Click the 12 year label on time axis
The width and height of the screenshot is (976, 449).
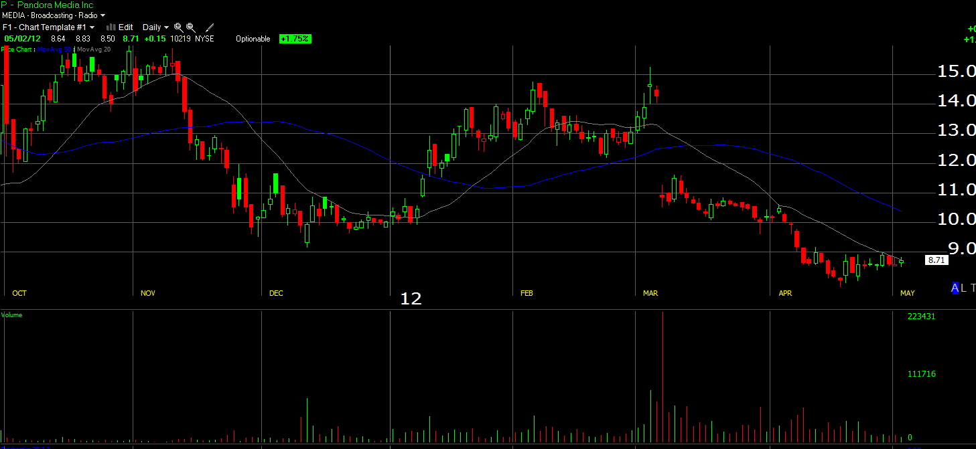(411, 299)
